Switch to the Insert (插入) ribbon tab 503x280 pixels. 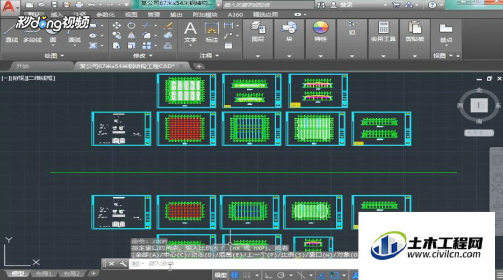(57, 15)
